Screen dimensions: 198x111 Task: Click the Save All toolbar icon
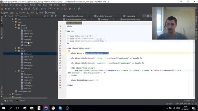pos(6,9)
